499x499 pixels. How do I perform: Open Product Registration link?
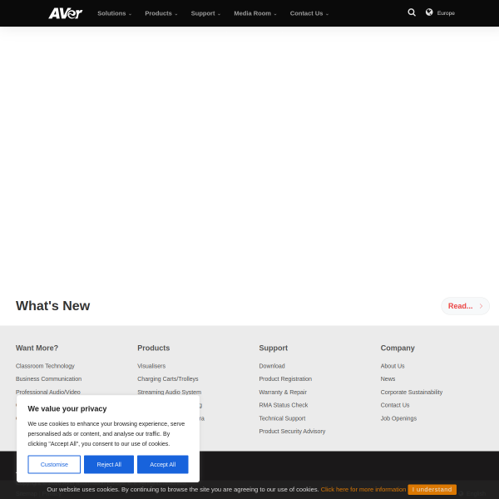click(285, 378)
